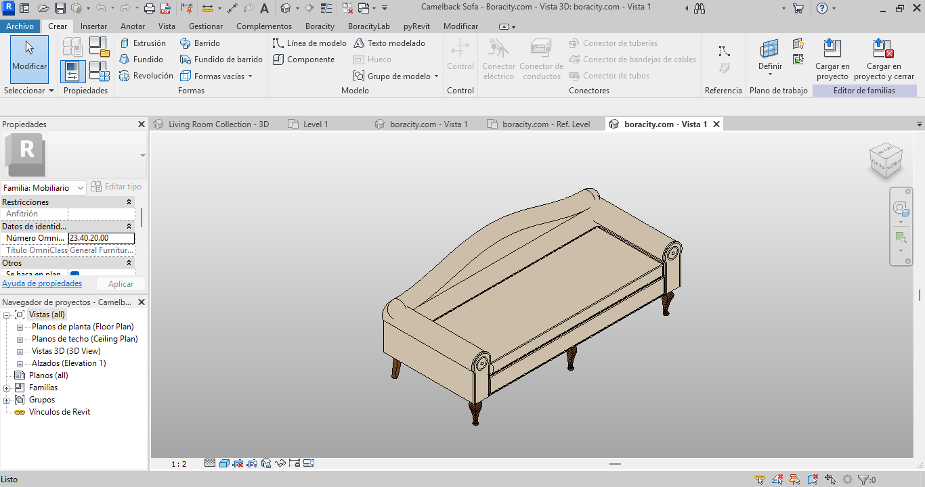Select Vínculos de Revit in project browser
Viewport: 925px width, 487px height.
(x=60, y=412)
